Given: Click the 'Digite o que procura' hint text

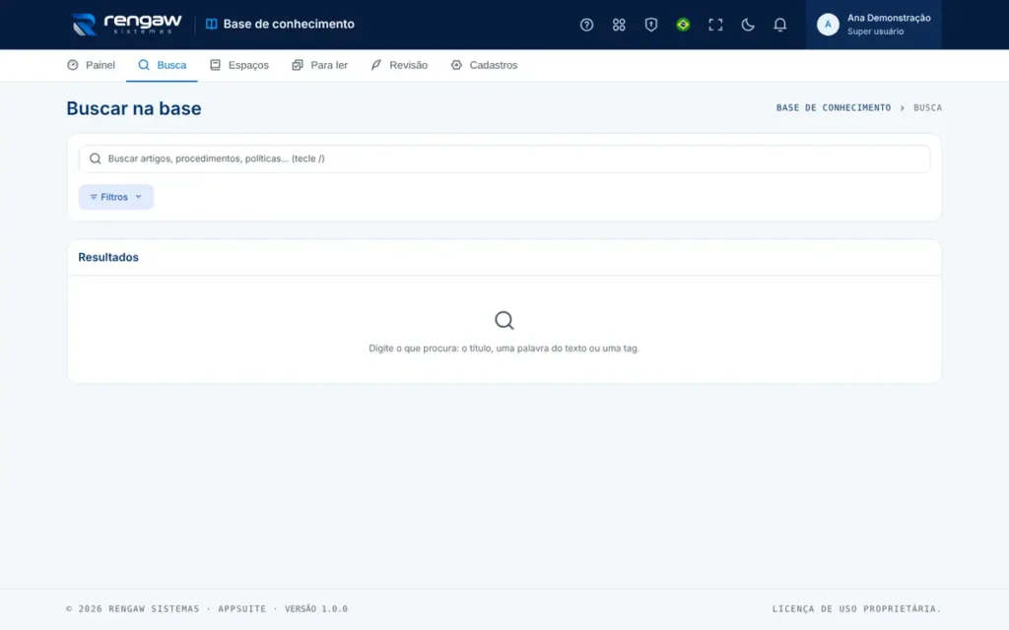Looking at the screenshot, I should point(504,348).
